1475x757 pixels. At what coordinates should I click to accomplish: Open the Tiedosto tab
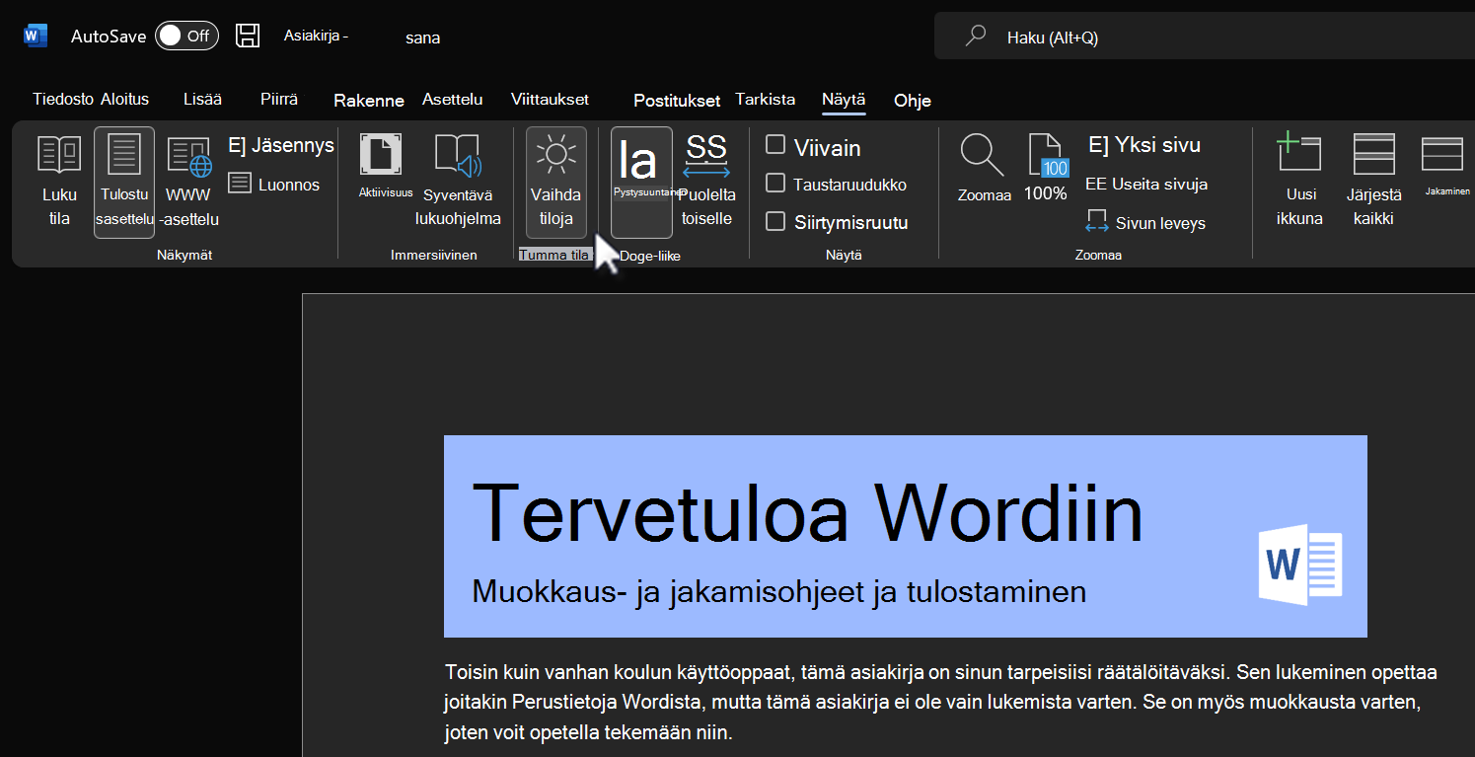tap(63, 99)
